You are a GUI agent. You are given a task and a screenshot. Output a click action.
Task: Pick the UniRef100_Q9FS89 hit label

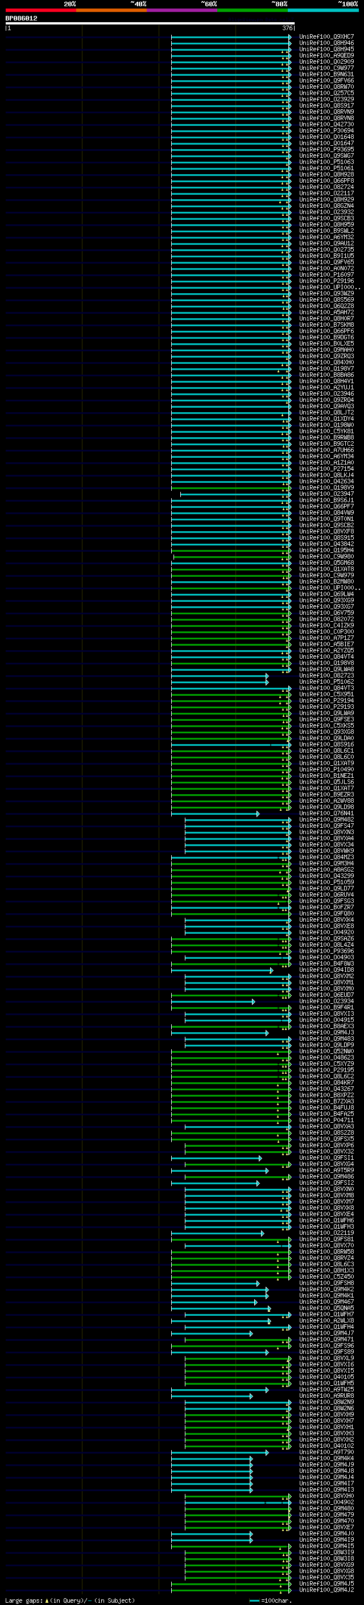click(326, 1352)
